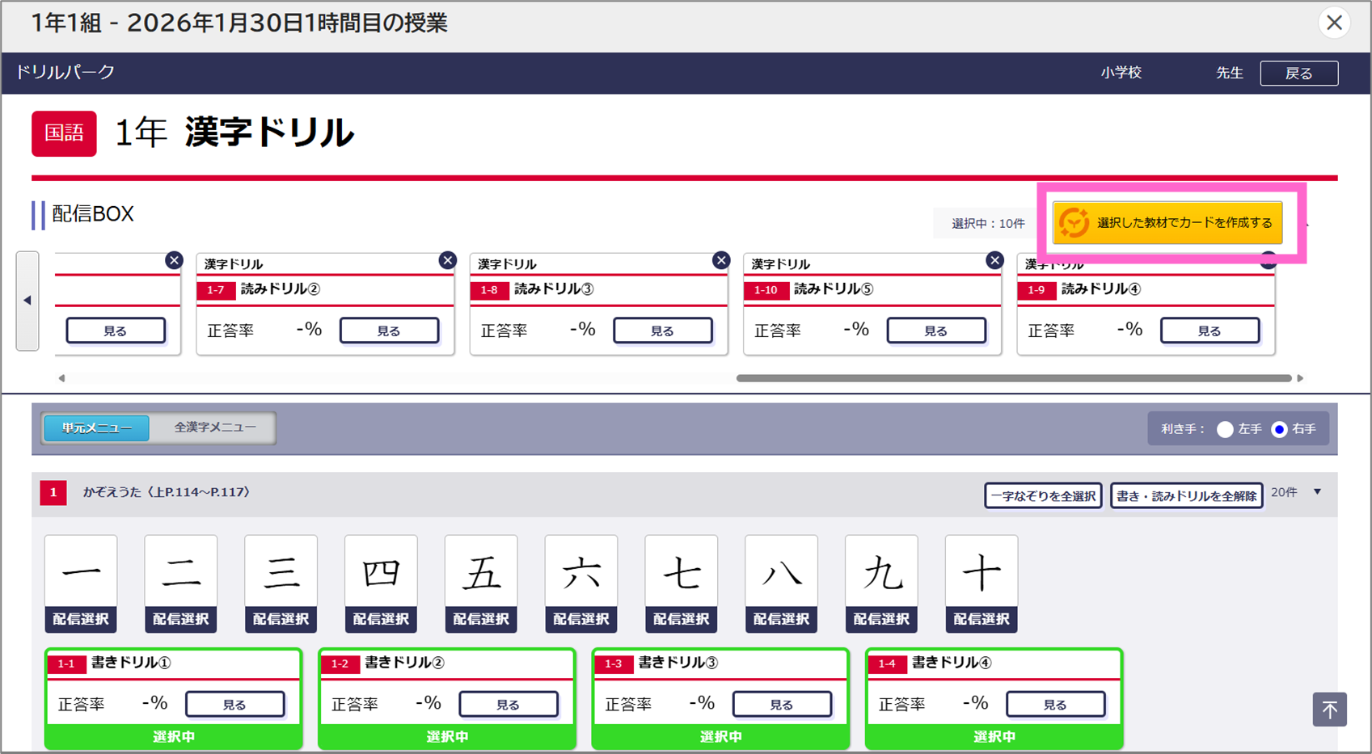This screenshot has width=1372, height=754.
Task: Collapse the かぞえうた unit section arrow
Action: (1317, 492)
